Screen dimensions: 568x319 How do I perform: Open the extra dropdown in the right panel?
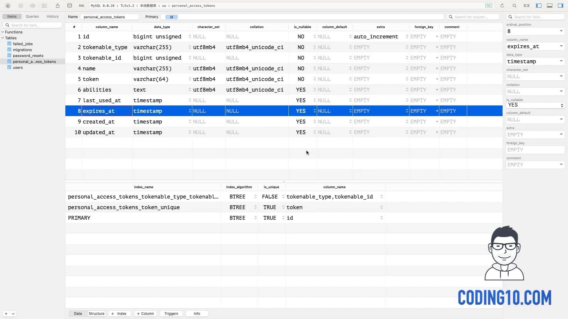coord(561,134)
